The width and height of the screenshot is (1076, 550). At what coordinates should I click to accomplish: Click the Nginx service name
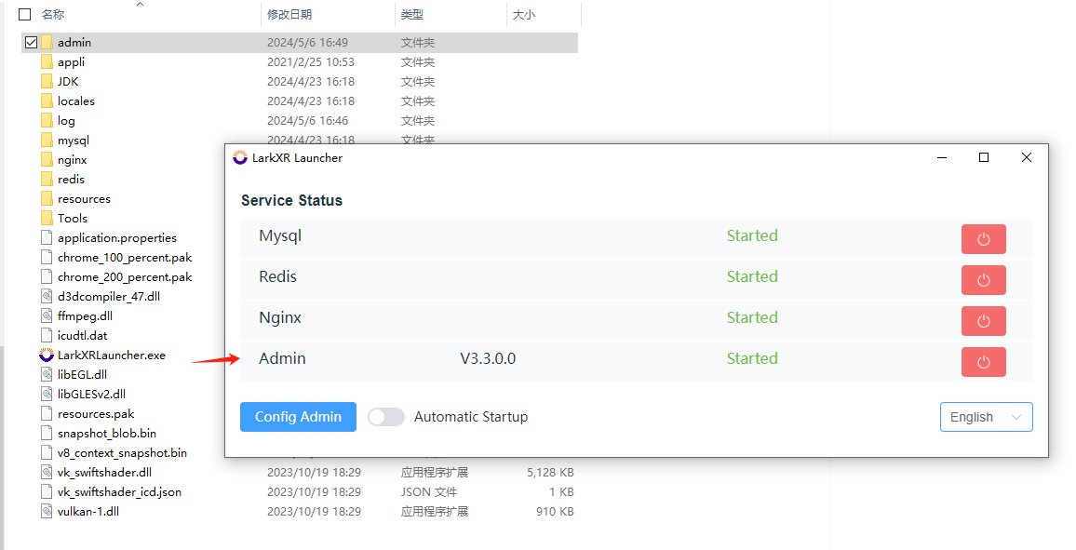point(280,318)
